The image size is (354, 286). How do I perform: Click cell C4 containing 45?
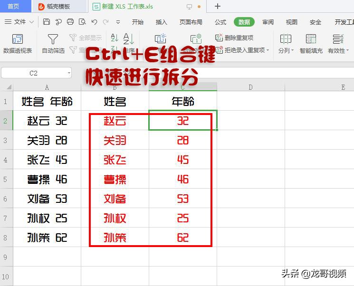click(x=183, y=159)
